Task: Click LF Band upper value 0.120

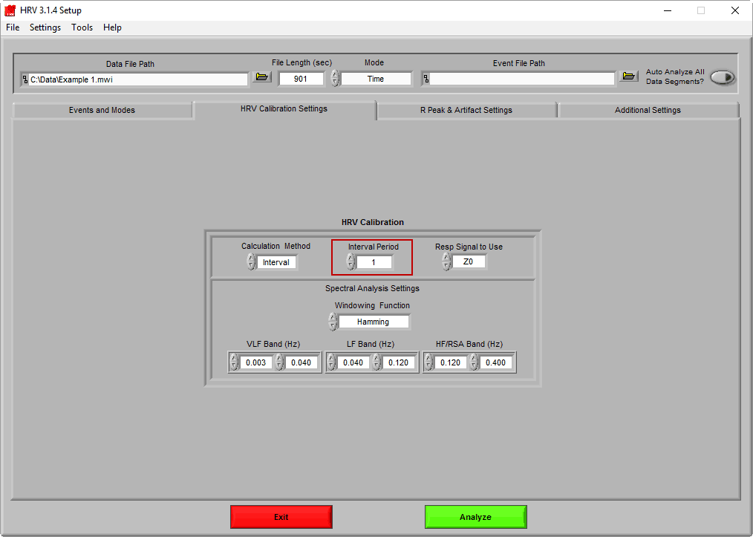Action: 399,362
